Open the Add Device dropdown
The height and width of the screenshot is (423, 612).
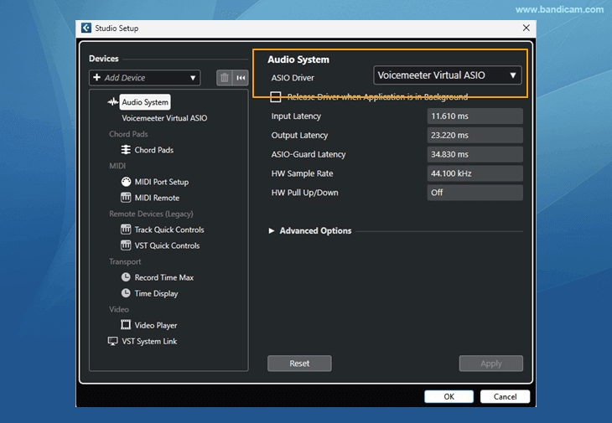click(x=145, y=78)
